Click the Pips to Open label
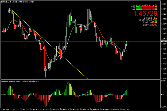 pyautogui.click(x=145, y=20)
